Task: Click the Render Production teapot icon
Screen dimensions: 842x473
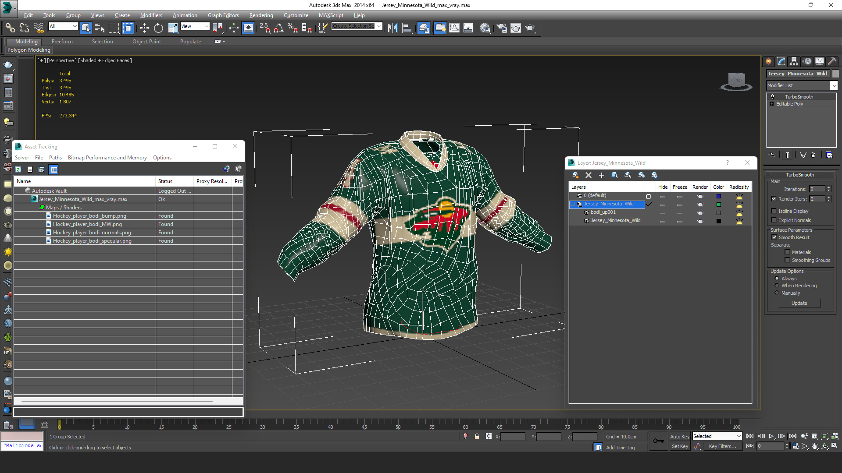Action: pos(530,28)
